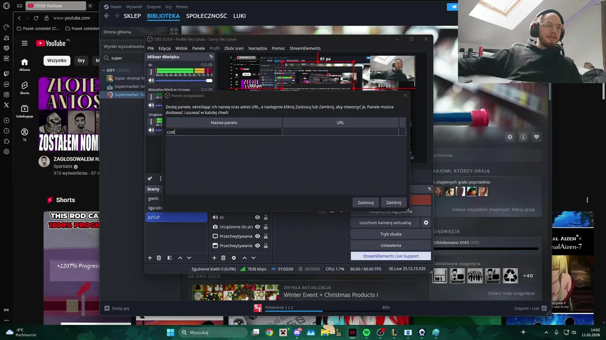Open the Shorts section three-dot menu on YouTube

pyautogui.click(x=587, y=200)
